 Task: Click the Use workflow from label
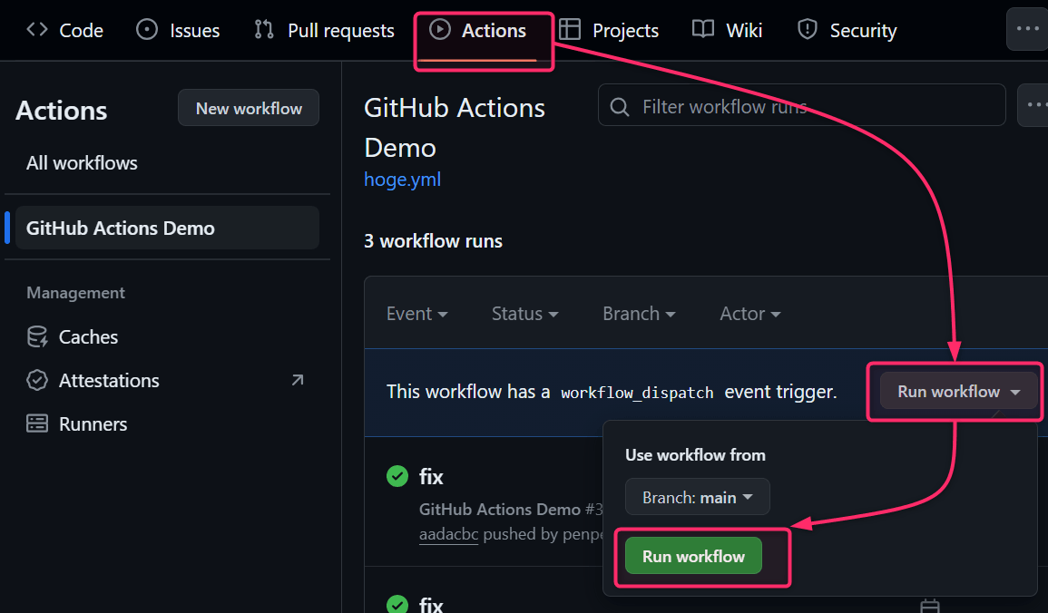[x=695, y=455]
